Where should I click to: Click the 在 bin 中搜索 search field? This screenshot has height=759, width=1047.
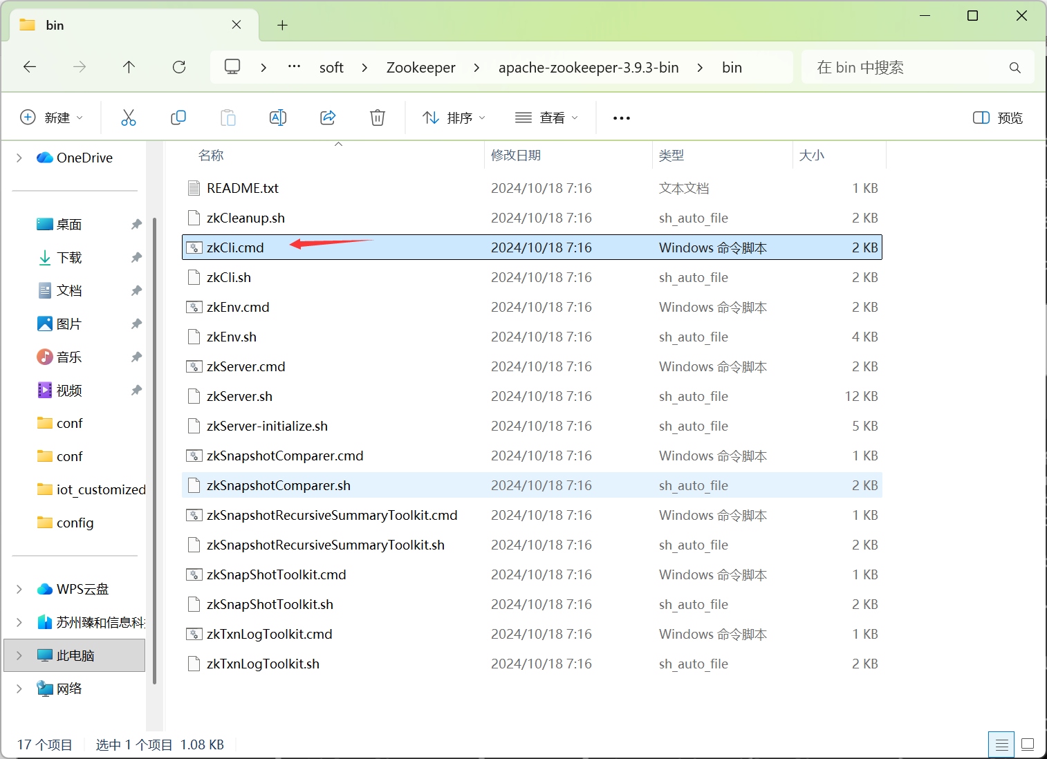pos(917,68)
